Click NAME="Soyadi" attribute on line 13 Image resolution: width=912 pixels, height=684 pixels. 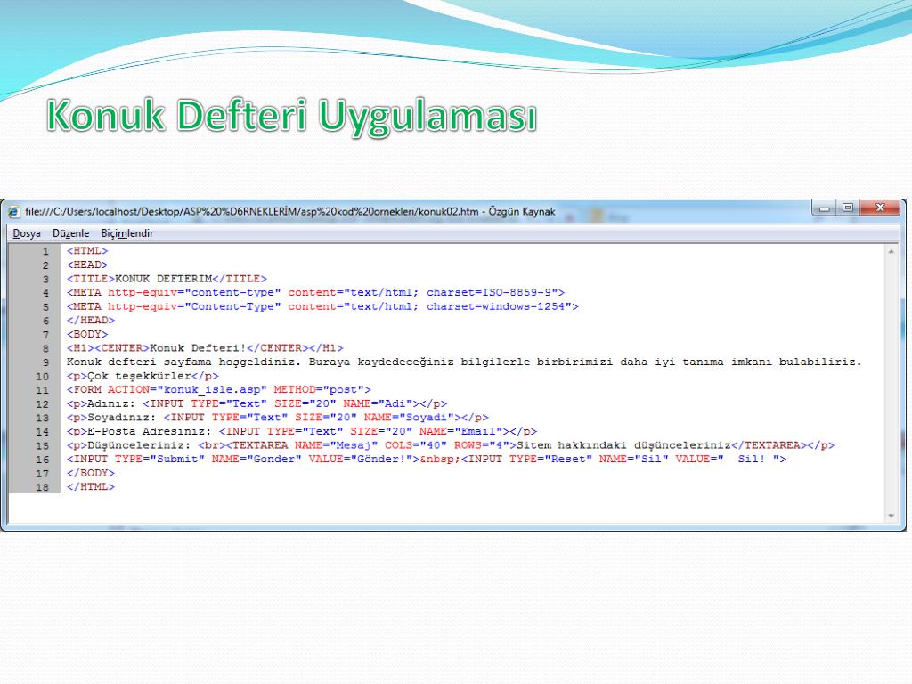(409, 418)
